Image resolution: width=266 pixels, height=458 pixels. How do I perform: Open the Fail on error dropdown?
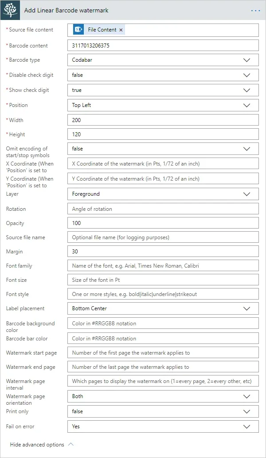(163, 426)
